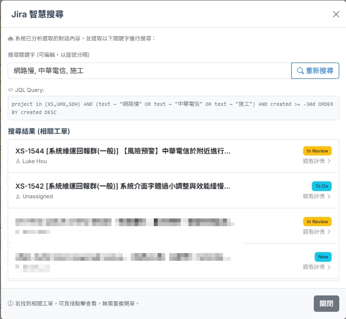The height and width of the screenshot is (319, 346).
Task: Click the magnifier icon in 重新搜尋
Action: (x=300, y=71)
